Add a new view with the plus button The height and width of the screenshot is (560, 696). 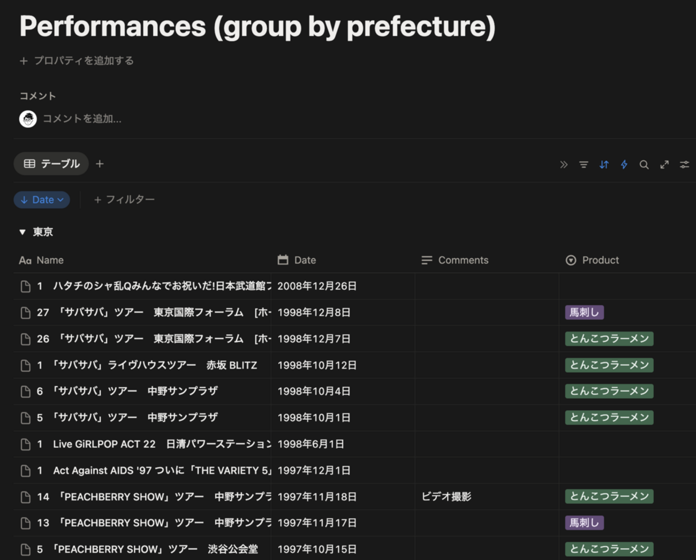tap(100, 164)
